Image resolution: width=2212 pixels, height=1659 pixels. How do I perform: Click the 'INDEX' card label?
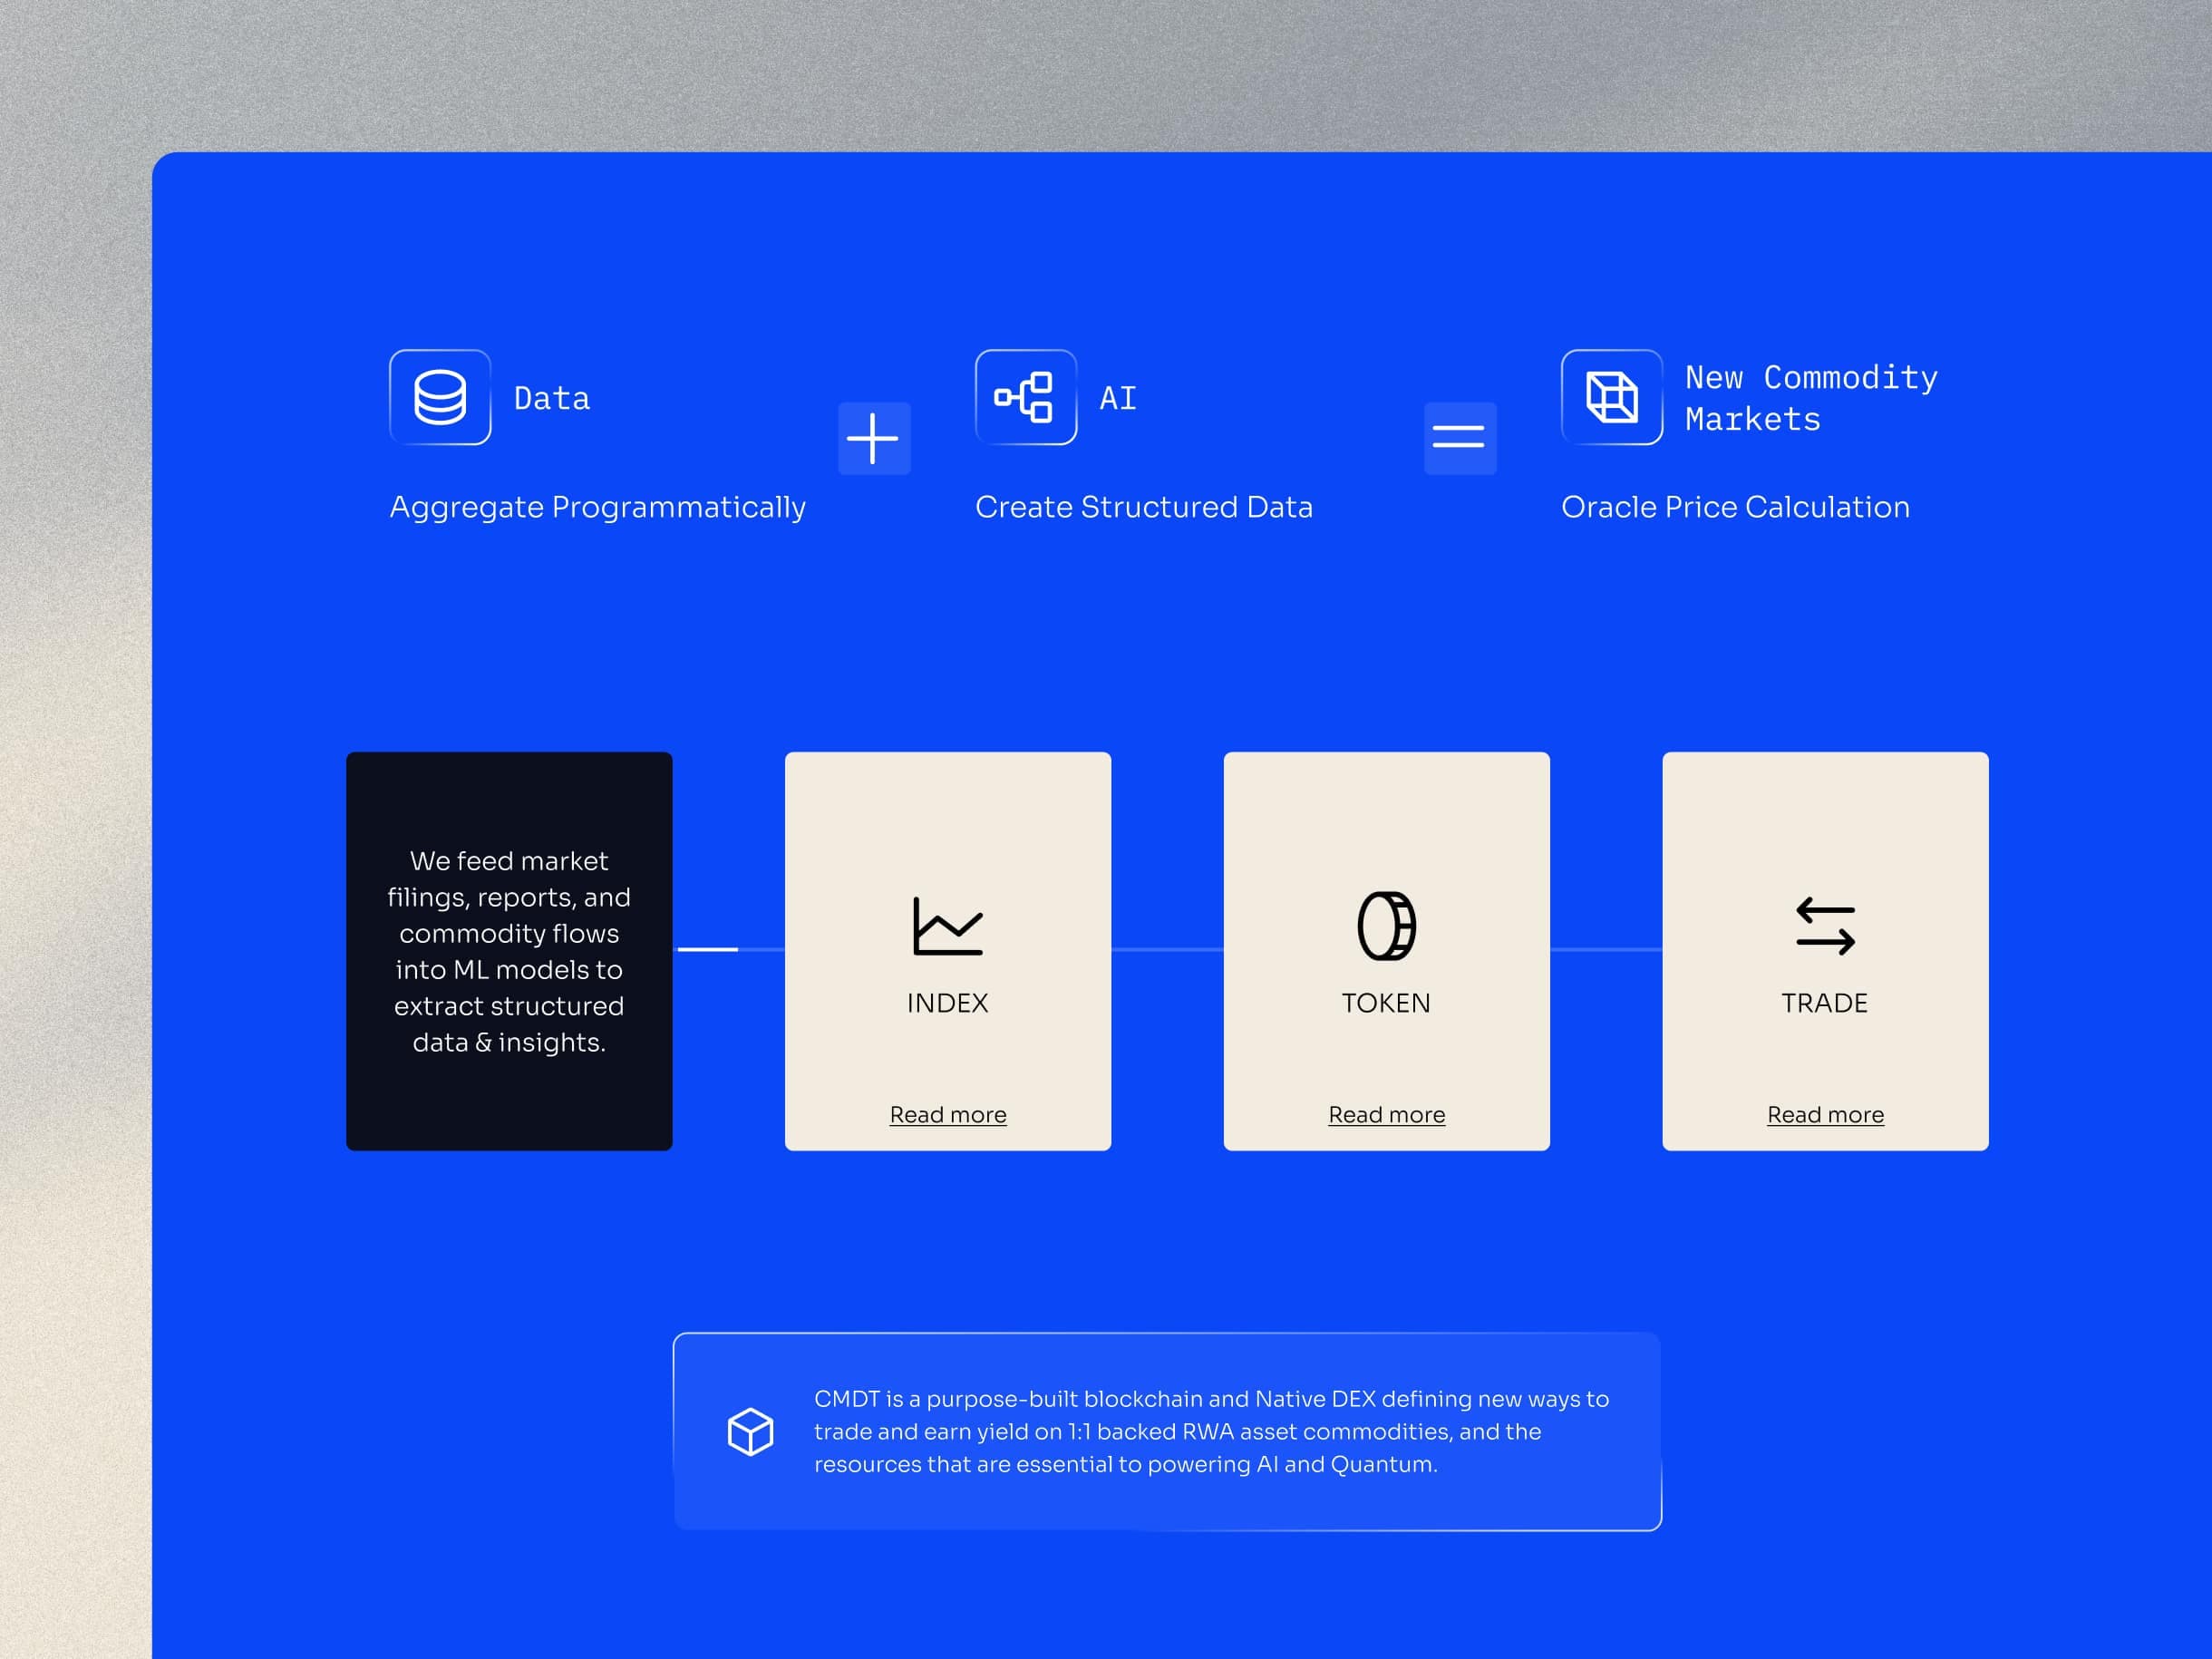[x=947, y=1002]
